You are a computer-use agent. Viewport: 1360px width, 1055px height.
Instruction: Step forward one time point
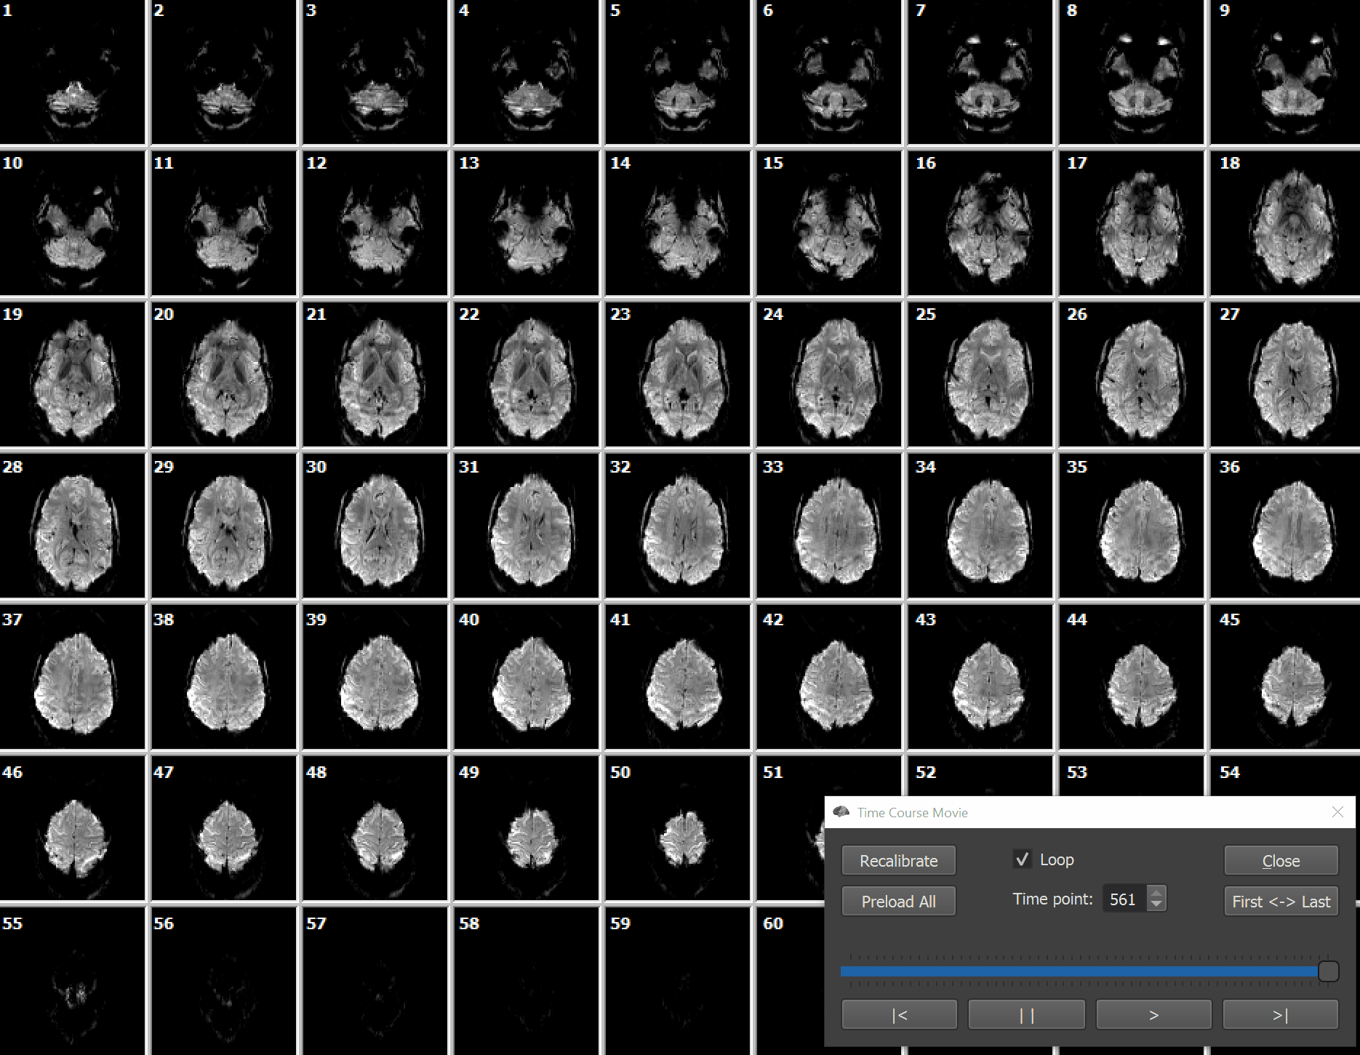1153,1014
